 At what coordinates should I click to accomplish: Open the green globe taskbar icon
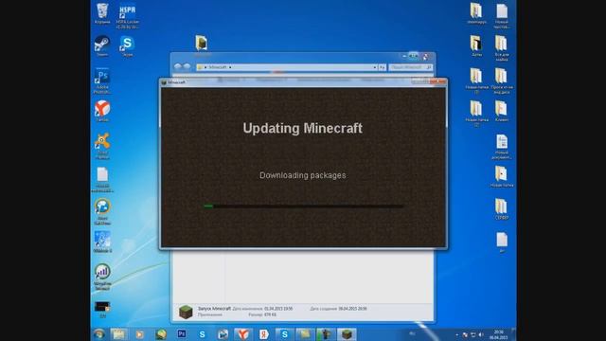(x=161, y=334)
